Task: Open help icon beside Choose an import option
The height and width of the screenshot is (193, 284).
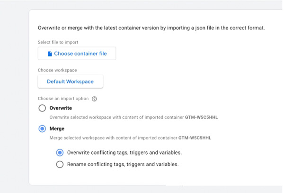Action: [94, 99]
